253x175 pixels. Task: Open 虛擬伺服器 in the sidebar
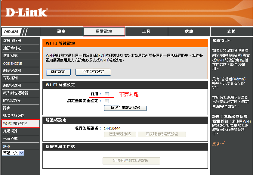pyautogui.click(x=20, y=41)
